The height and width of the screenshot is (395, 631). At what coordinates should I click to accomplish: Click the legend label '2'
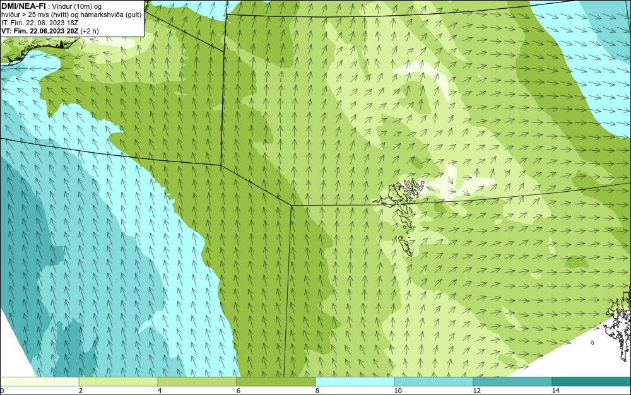tap(81, 391)
